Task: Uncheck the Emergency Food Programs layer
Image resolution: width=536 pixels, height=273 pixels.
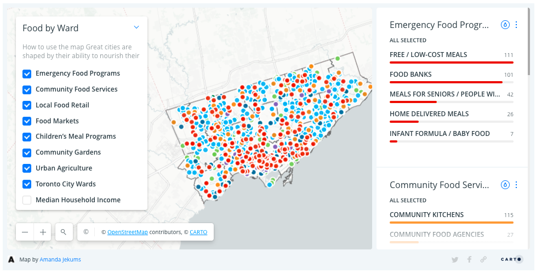Action: [27, 73]
